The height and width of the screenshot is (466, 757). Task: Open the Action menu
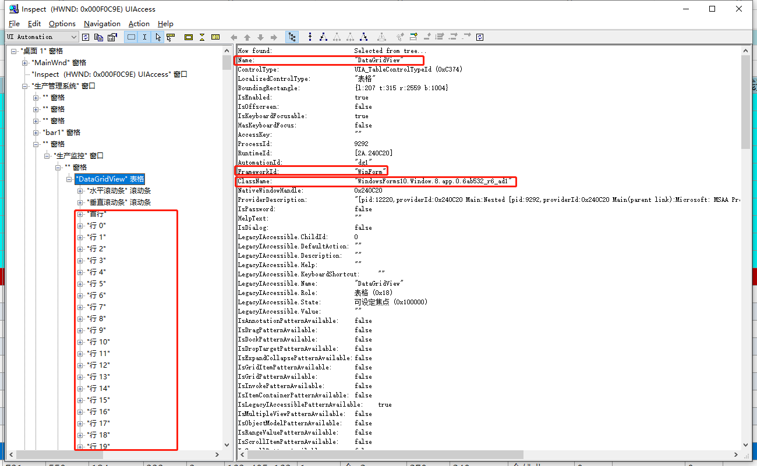139,24
